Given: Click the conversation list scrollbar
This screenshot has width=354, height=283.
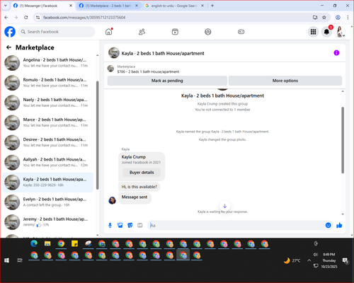Looking at the screenshot, I should pos(97,135).
